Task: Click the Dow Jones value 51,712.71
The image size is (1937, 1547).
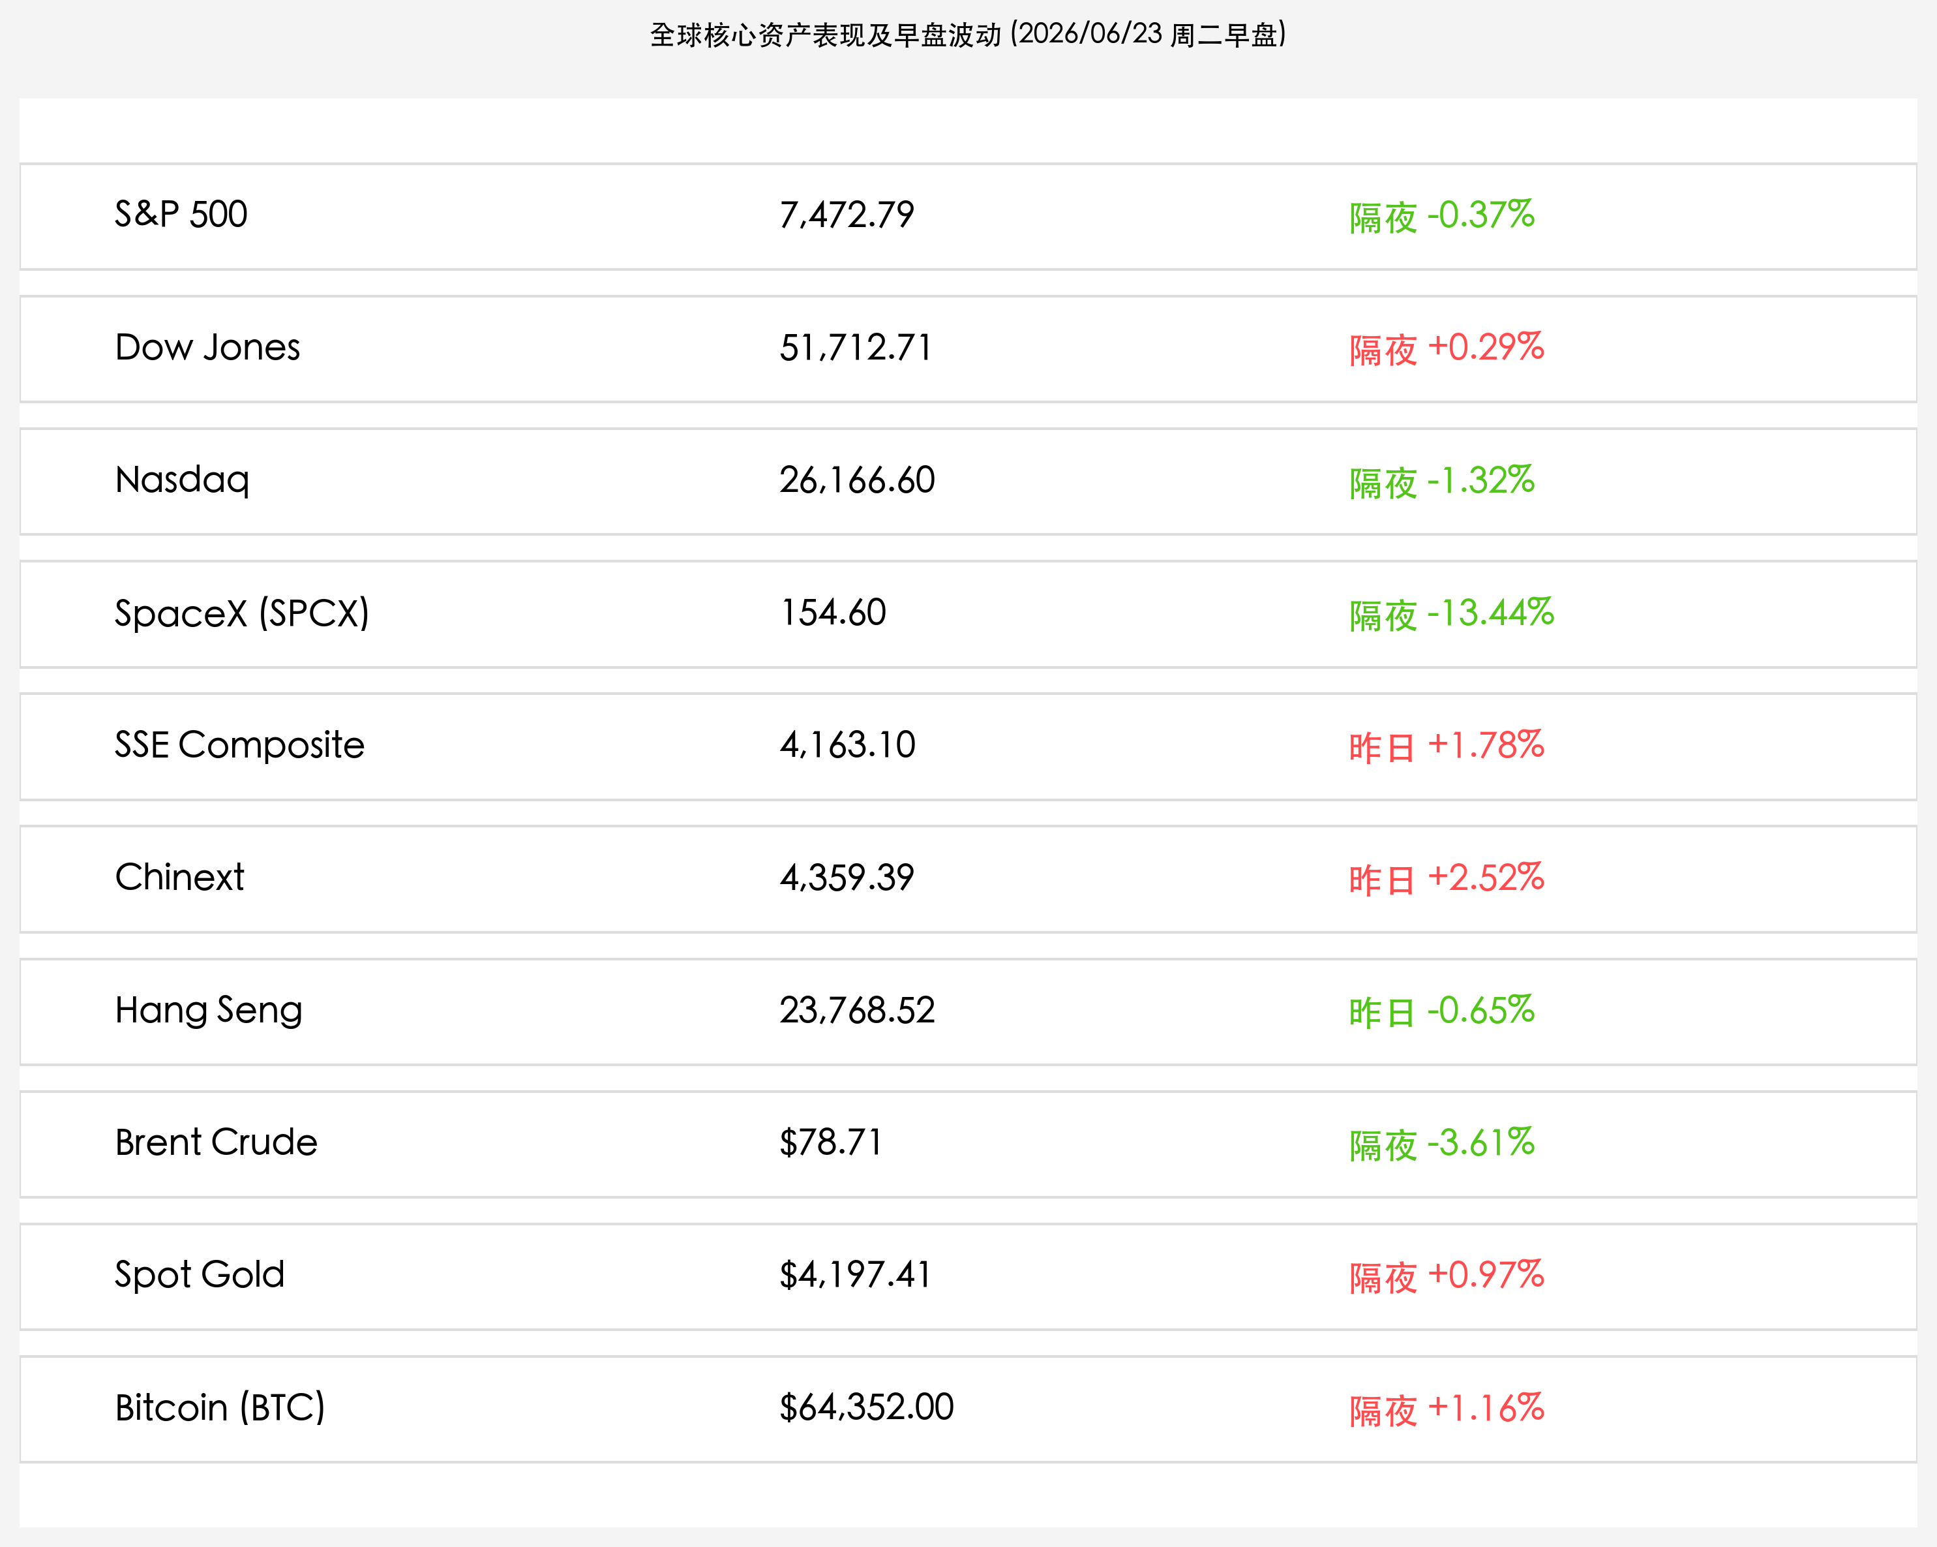Action: pyautogui.click(x=856, y=348)
